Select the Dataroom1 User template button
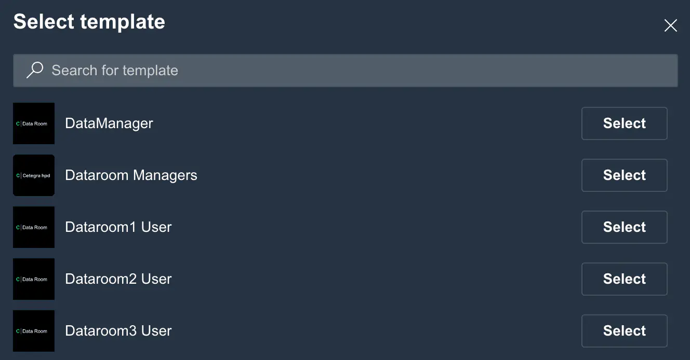 point(624,227)
